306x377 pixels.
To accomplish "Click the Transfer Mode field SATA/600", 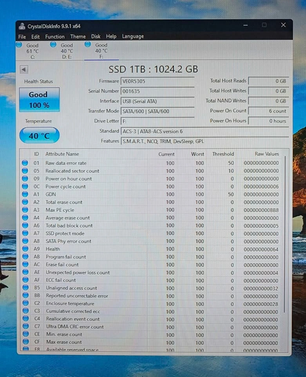I will (158, 111).
